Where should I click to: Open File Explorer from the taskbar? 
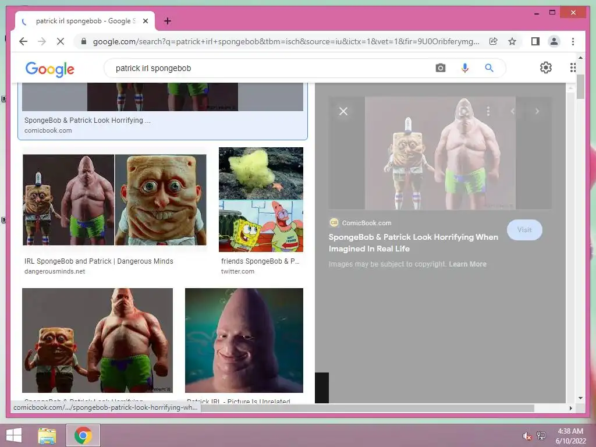(x=47, y=435)
